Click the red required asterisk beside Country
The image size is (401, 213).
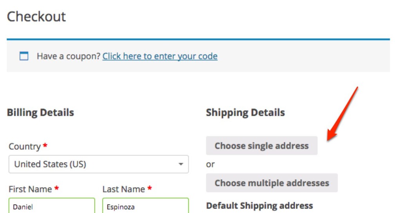[x=45, y=146]
